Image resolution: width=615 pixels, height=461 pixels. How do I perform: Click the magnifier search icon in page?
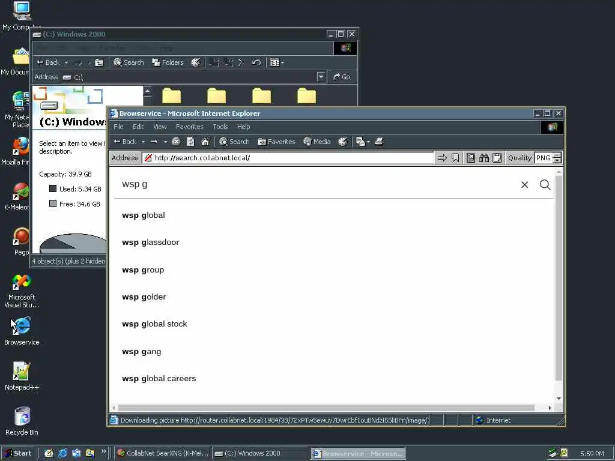[x=545, y=185]
